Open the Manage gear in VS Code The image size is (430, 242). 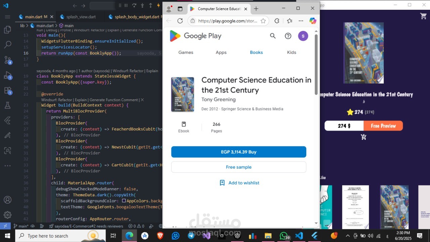tap(7, 215)
